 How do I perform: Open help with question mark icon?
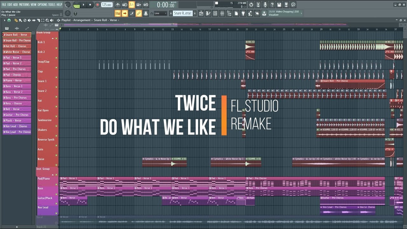[x=272, y=4]
